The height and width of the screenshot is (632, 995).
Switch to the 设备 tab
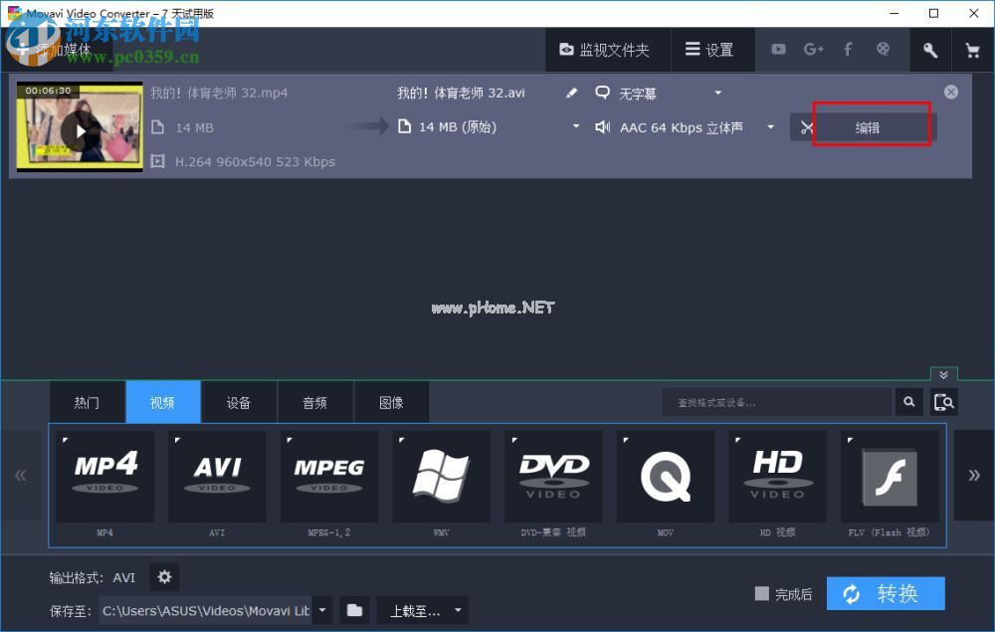coord(239,401)
